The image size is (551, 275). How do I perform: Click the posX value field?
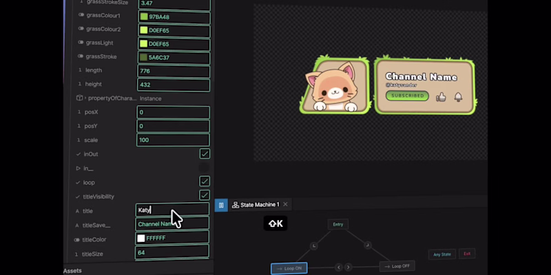(174, 112)
